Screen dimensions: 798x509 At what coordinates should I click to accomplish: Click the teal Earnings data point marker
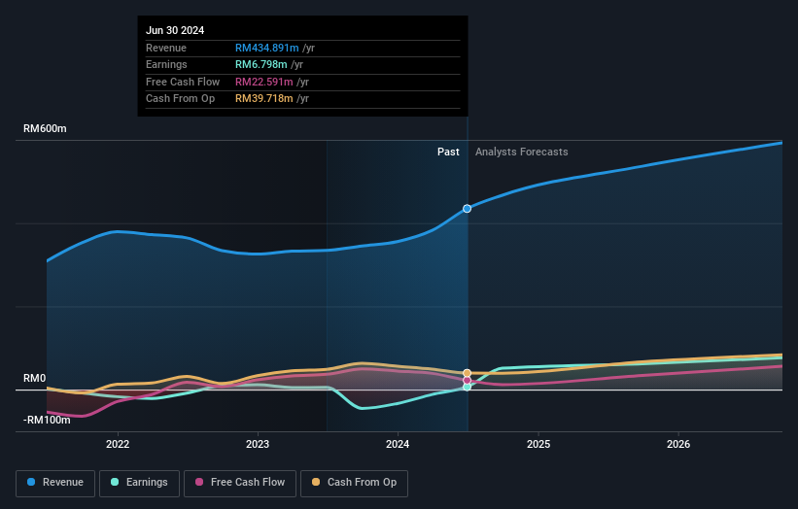[467, 387]
